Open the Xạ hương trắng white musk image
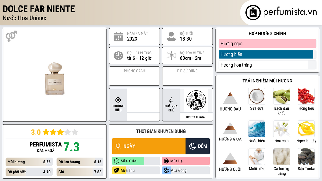The width and height of the screenshot is (322, 181). (281, 156)
